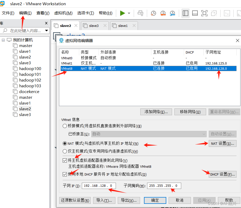Open the snapshot manager icon
Screen dimensions: 241x208
173,13
